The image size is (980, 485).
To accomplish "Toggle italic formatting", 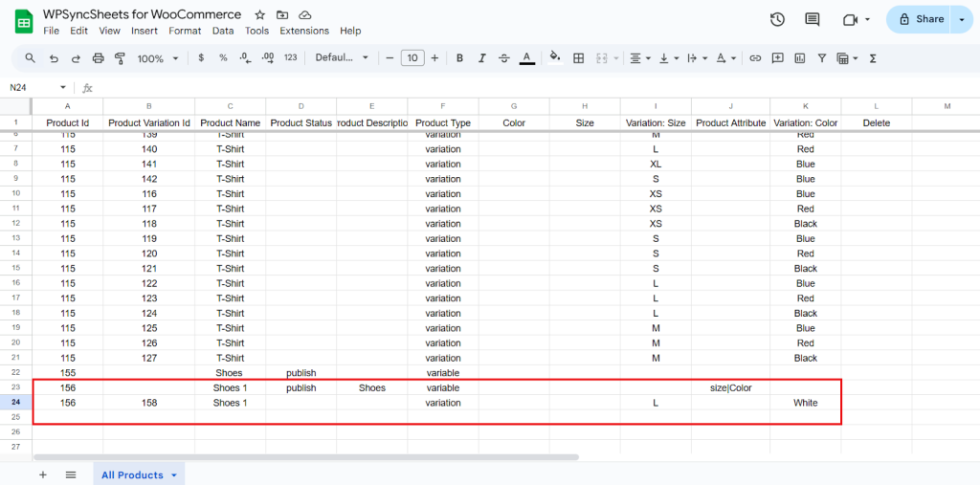I will coord(482,58).
